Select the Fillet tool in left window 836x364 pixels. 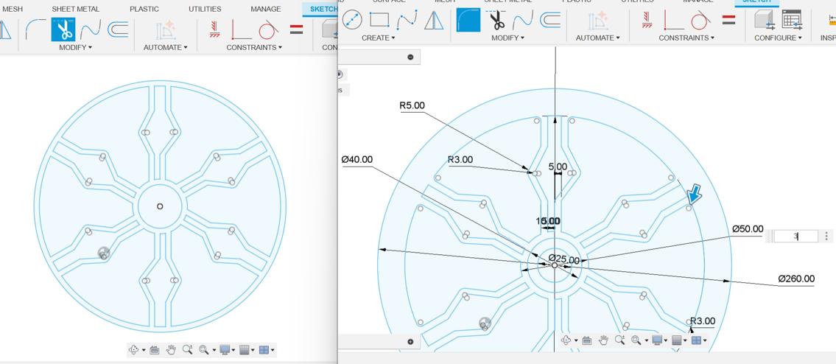[x=36, y=29]
